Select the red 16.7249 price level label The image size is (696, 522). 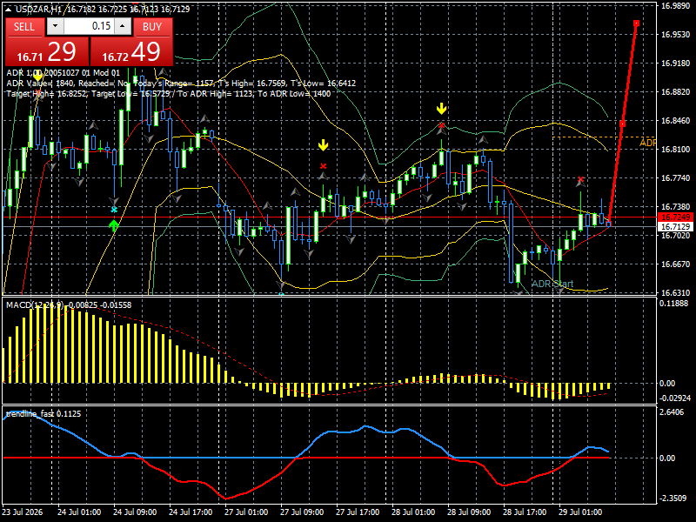point(676,217)
